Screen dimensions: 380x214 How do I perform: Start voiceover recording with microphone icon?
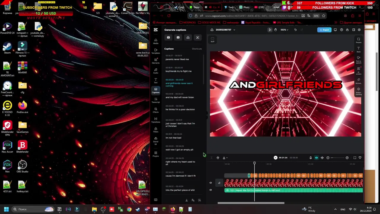311,158
